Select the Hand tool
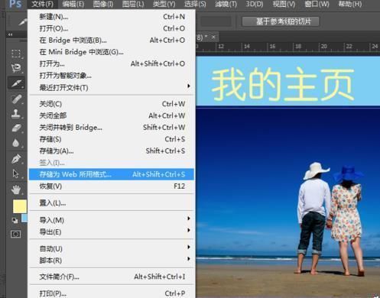380x298 pixels. tap(16, 189)
